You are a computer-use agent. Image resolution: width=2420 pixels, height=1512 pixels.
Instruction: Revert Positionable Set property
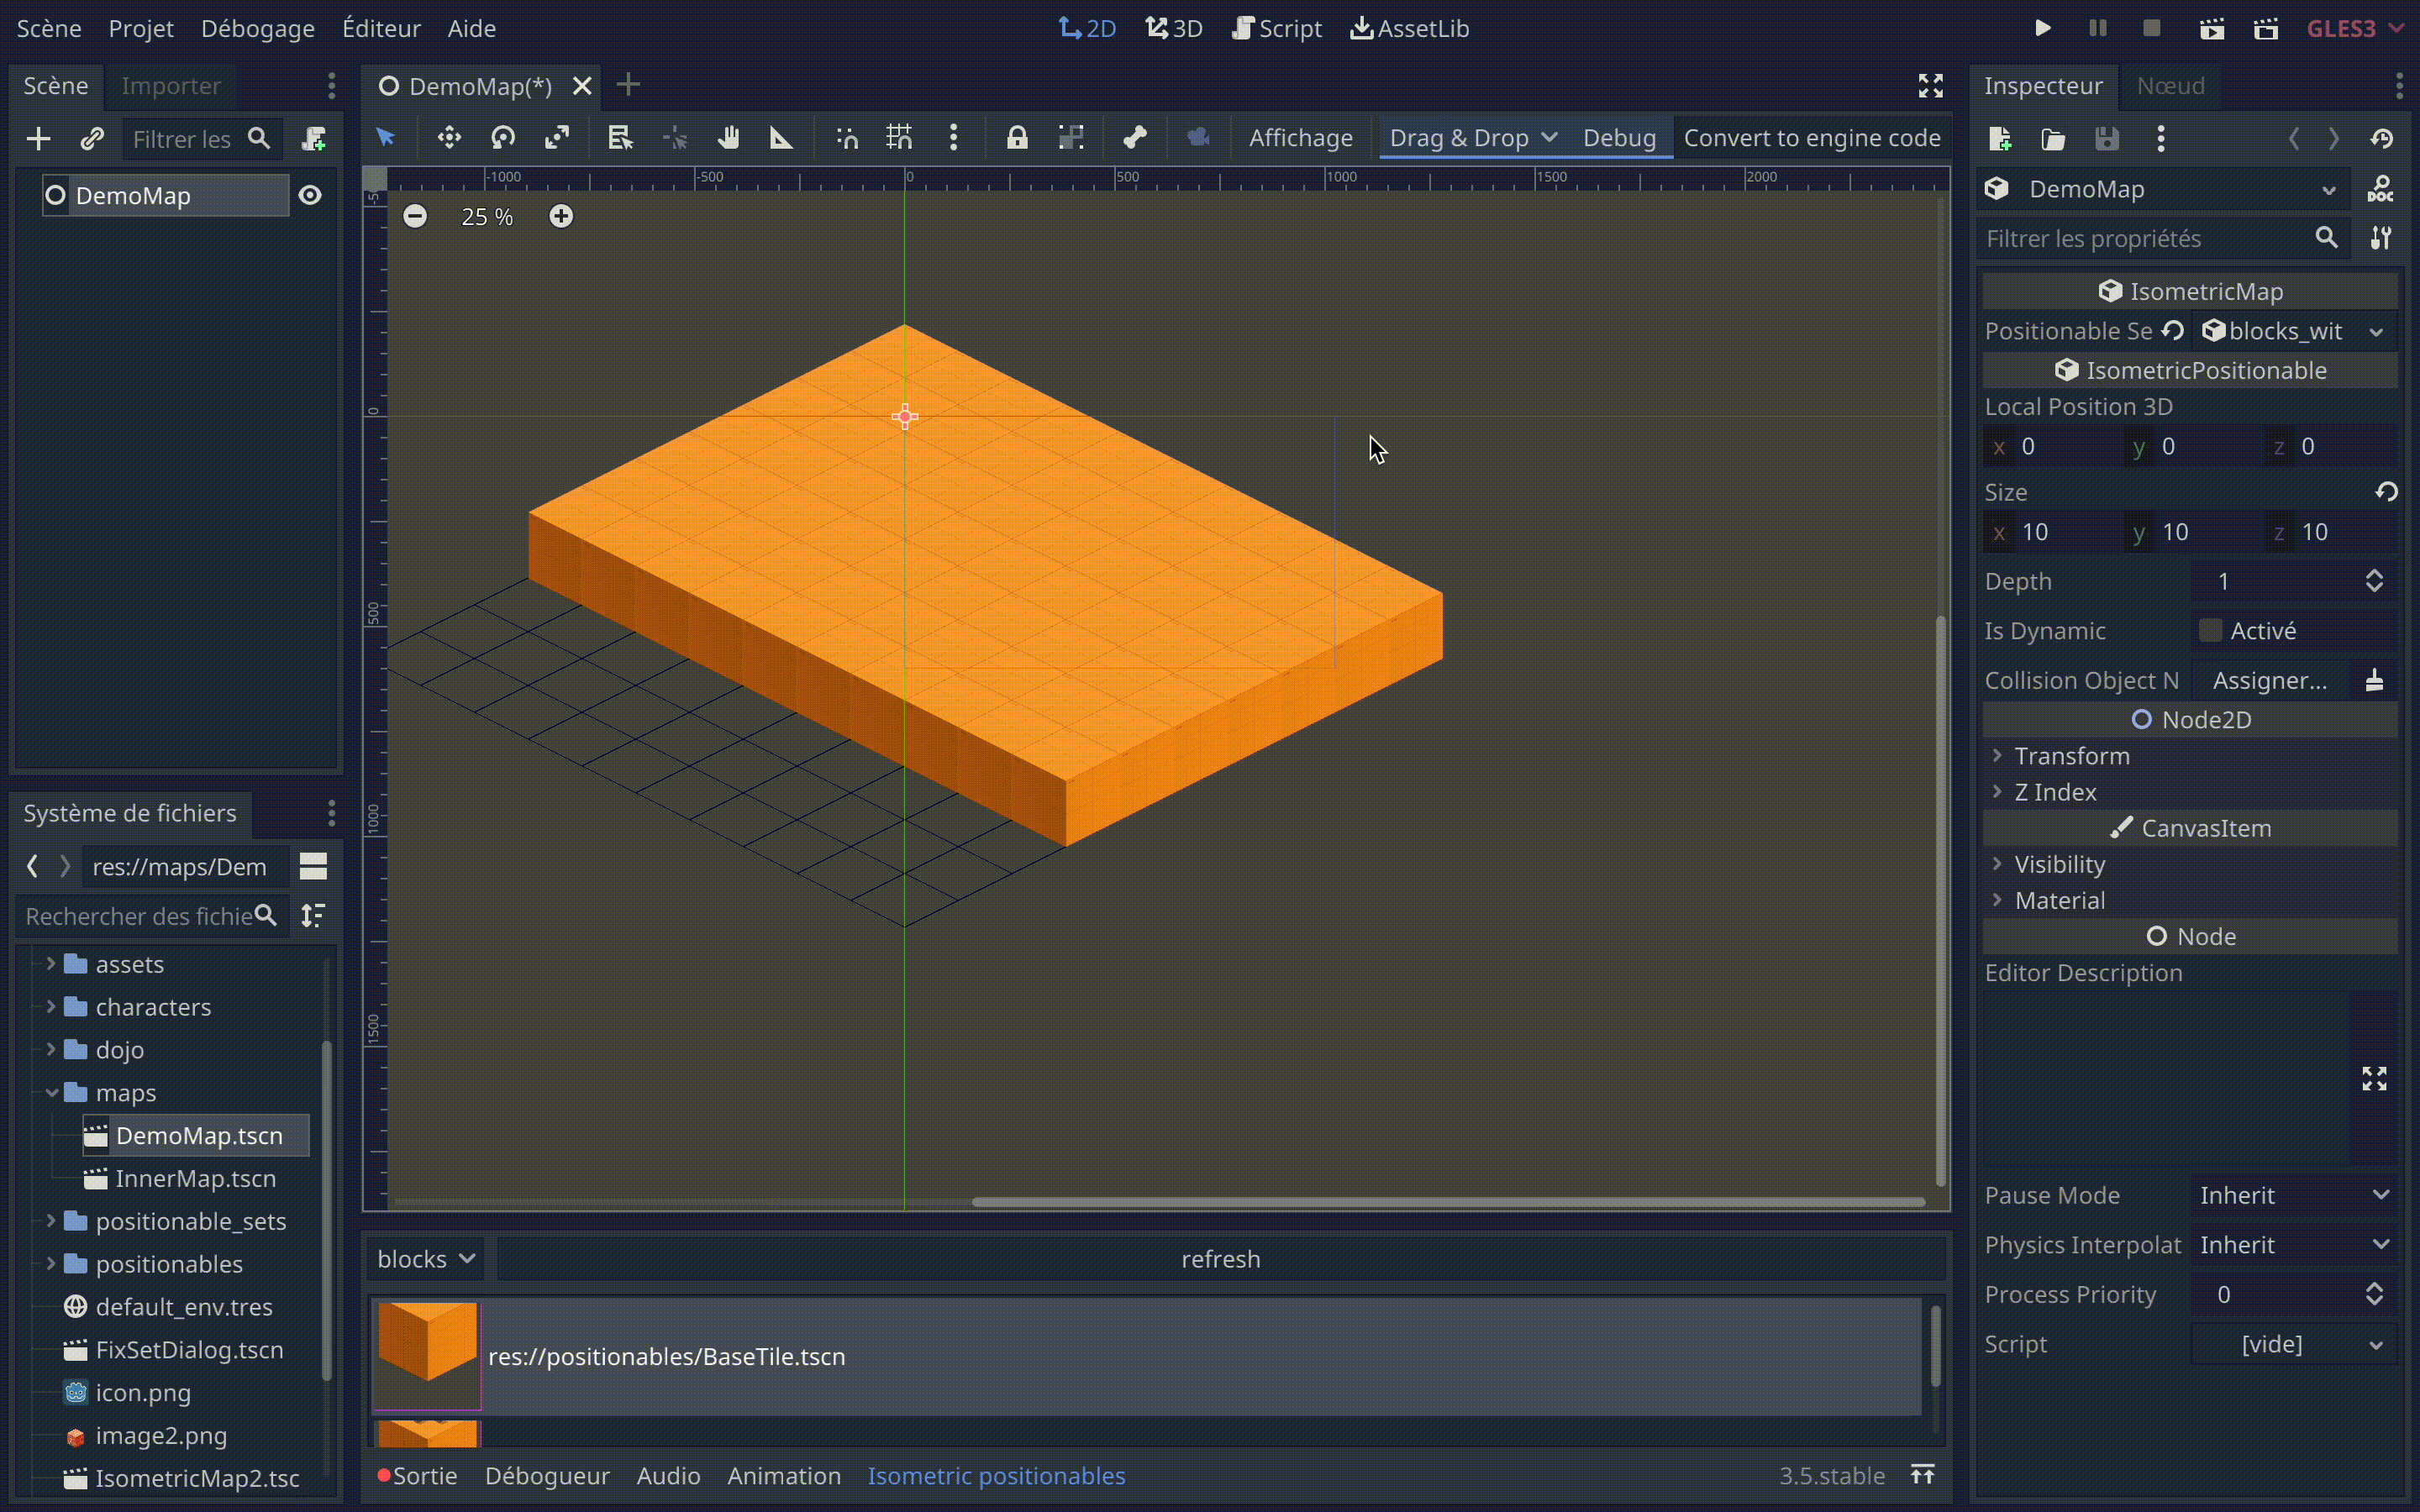[2172, 330]
